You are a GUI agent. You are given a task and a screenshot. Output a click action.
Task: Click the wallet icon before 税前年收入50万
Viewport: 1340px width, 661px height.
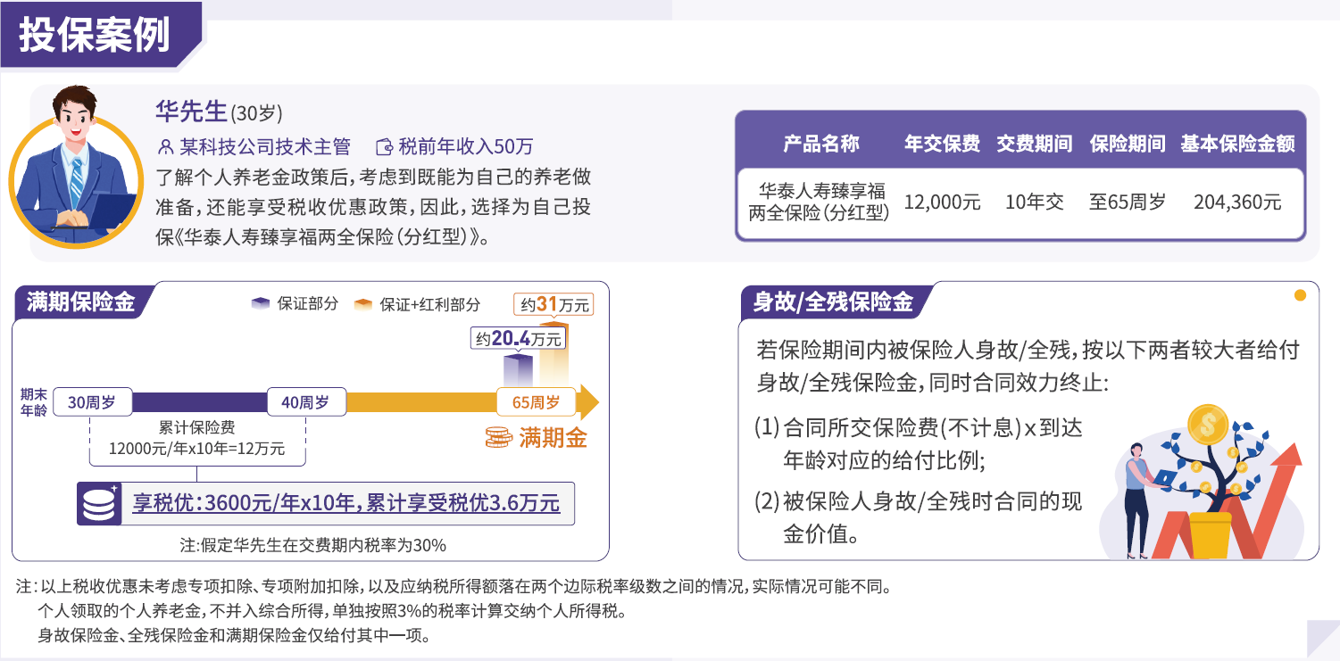pos(385,146)
